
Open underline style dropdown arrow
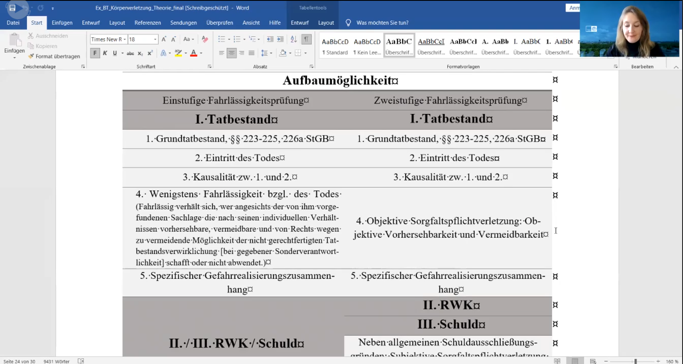(x=122, y=53)
